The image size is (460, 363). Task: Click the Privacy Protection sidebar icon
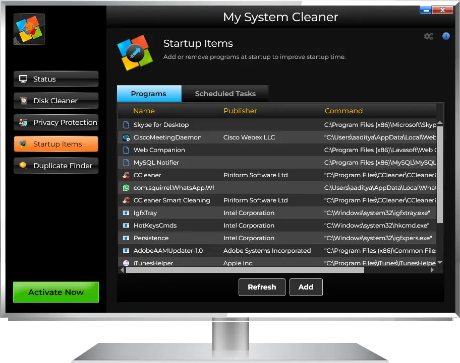coord(23,122)
